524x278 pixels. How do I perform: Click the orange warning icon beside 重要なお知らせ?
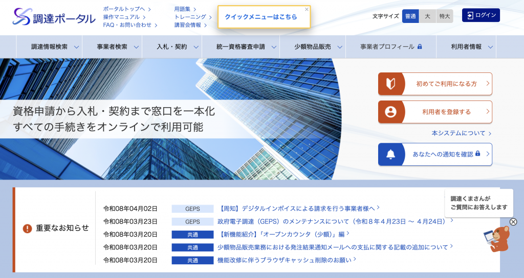(x=27, y=229)
